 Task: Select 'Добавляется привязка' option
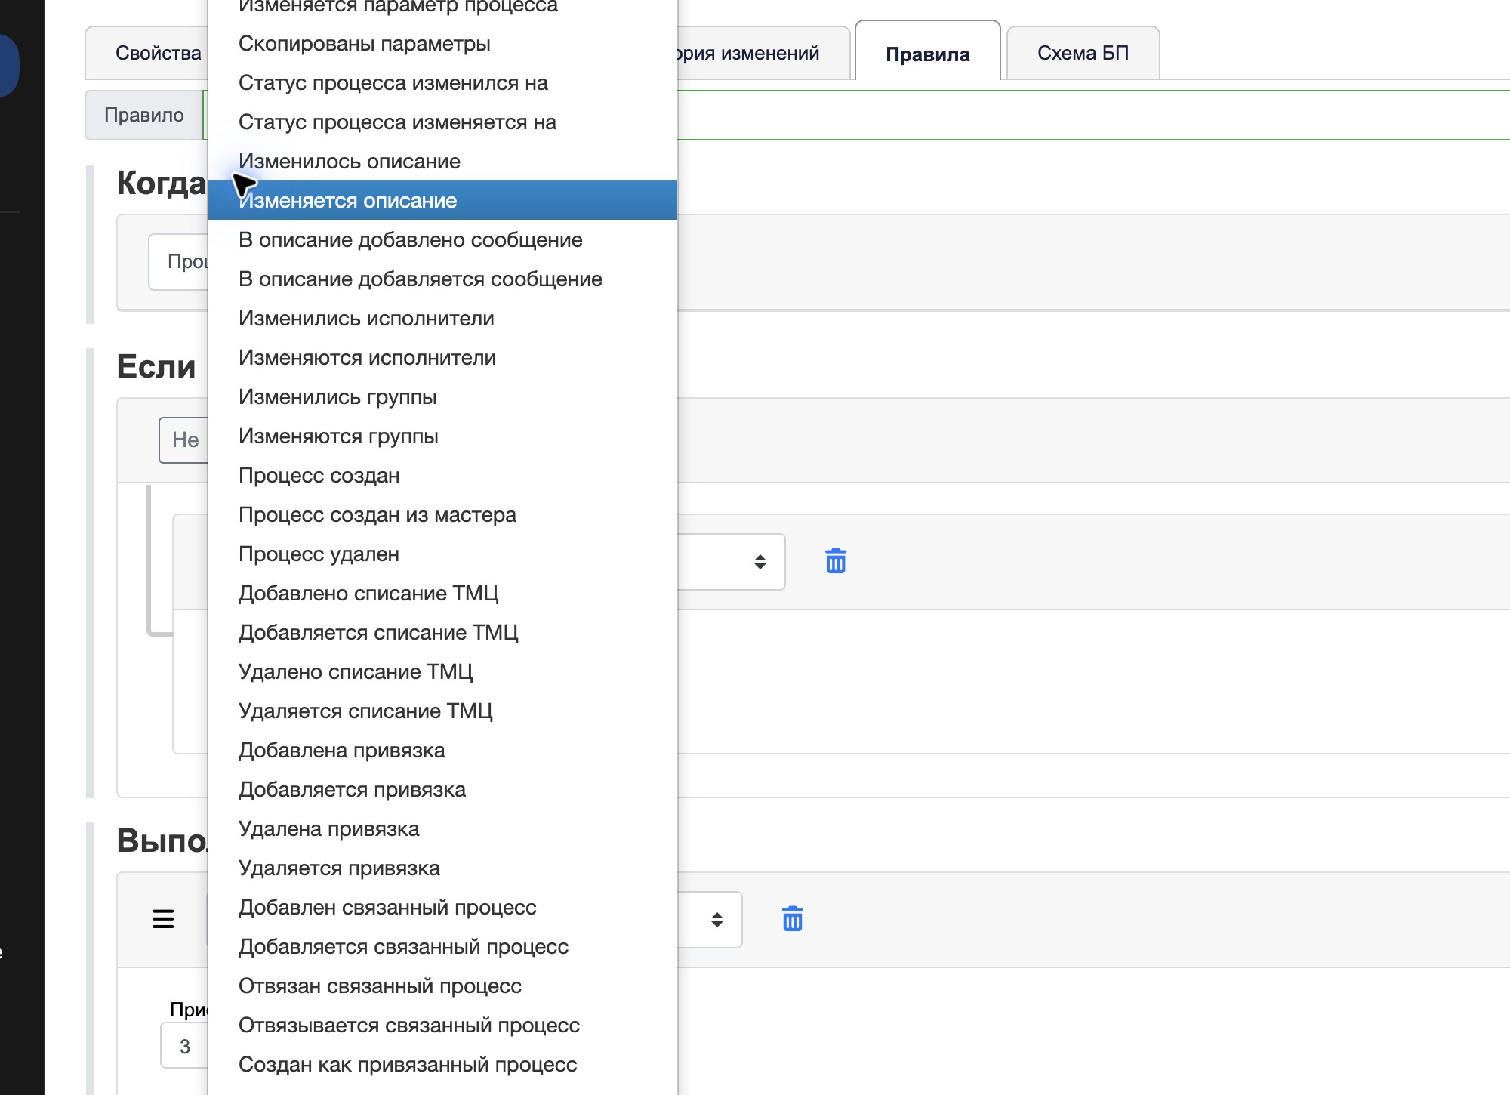pyautogui.click(x=442, y=789)
